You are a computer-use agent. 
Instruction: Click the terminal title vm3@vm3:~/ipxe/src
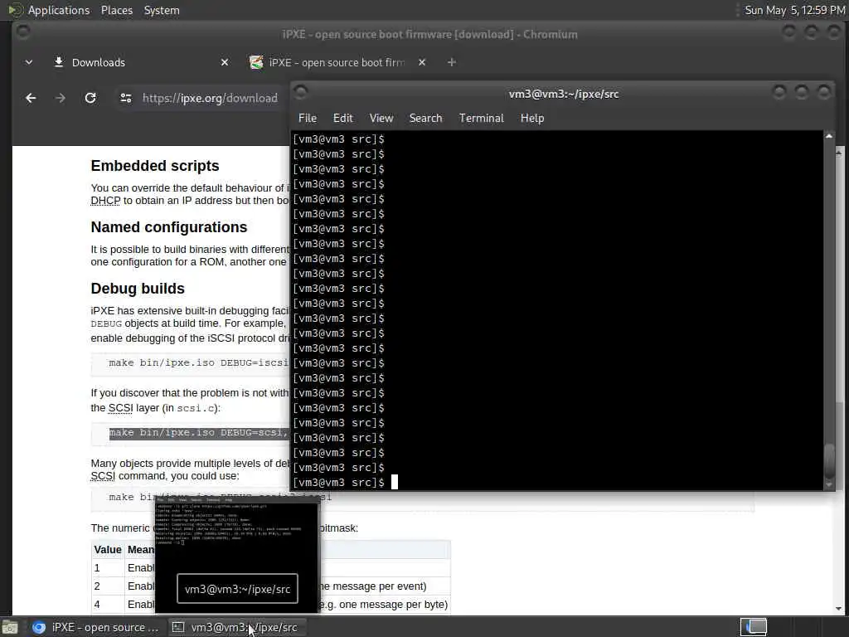coord(564,94)
